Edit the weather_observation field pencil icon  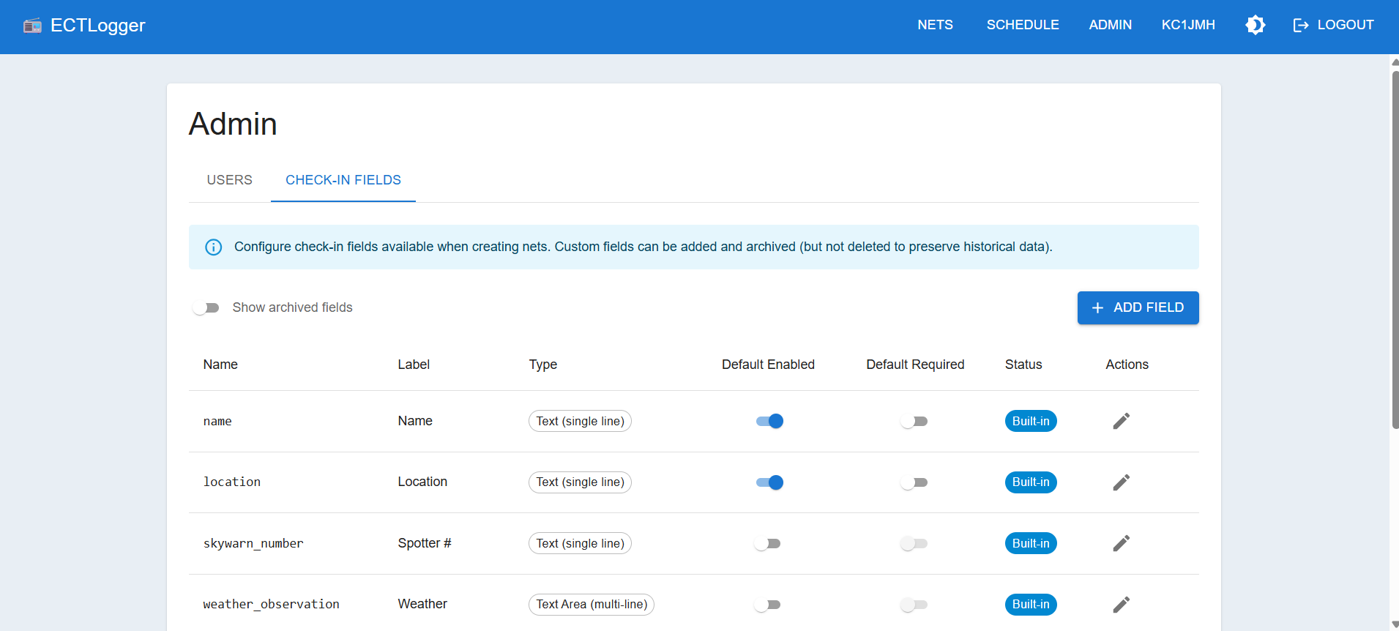1121,605
